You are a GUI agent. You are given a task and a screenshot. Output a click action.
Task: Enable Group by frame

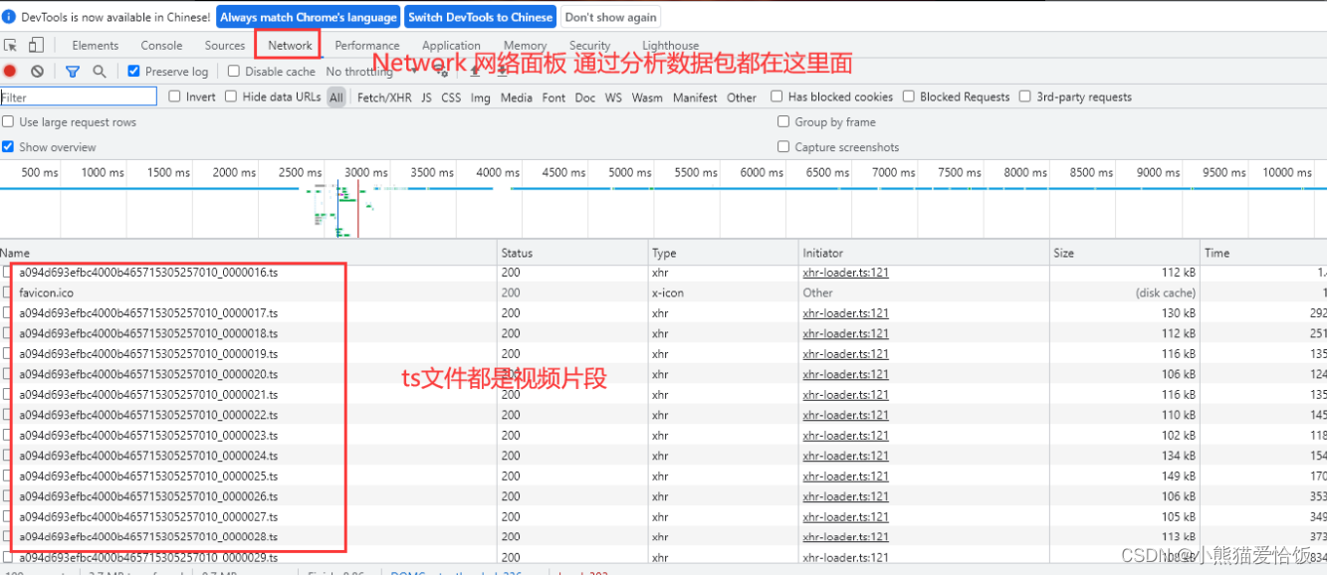pyautogui.click(x=783, y=120)
